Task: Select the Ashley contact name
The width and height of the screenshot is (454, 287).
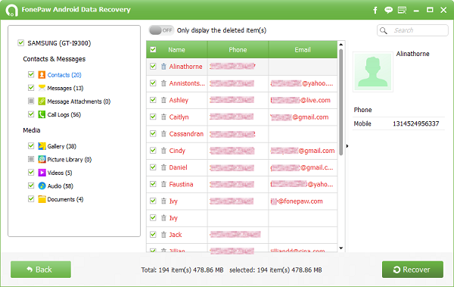Action: (179, 100)
